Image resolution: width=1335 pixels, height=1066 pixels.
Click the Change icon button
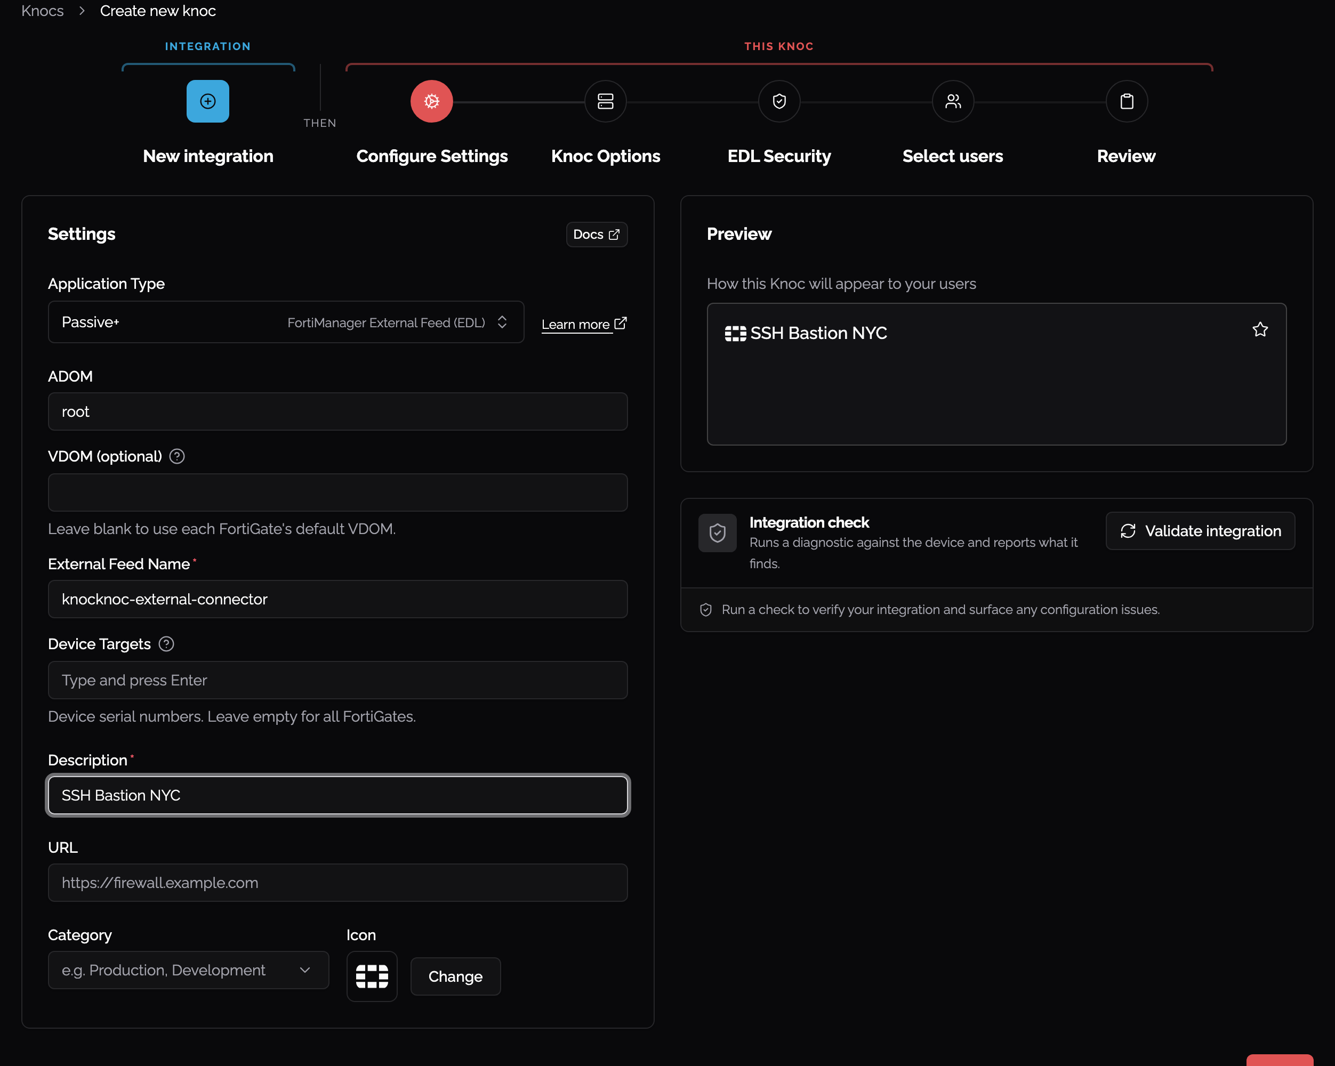click(455, 976)
